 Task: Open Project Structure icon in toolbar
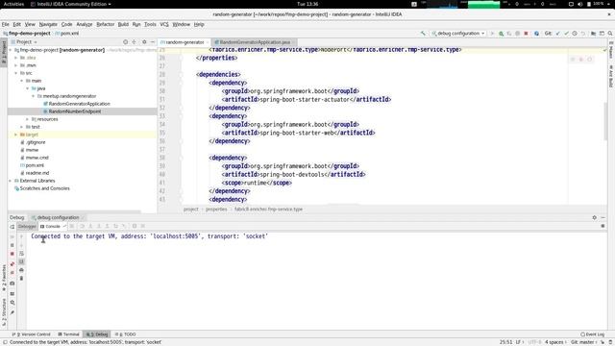594,34
